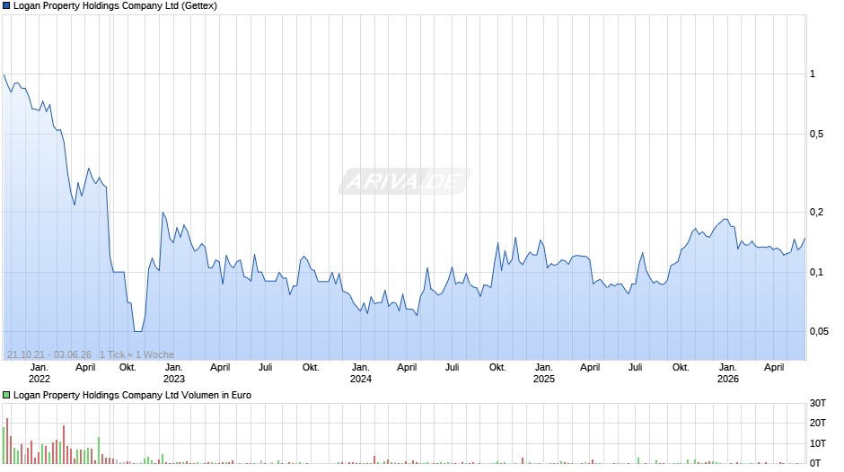Click the volume axis label '30T'
Screen dimensions: 844x472
818,403
